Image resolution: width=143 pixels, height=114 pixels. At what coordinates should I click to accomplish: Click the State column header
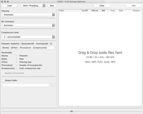click(121, 11)
